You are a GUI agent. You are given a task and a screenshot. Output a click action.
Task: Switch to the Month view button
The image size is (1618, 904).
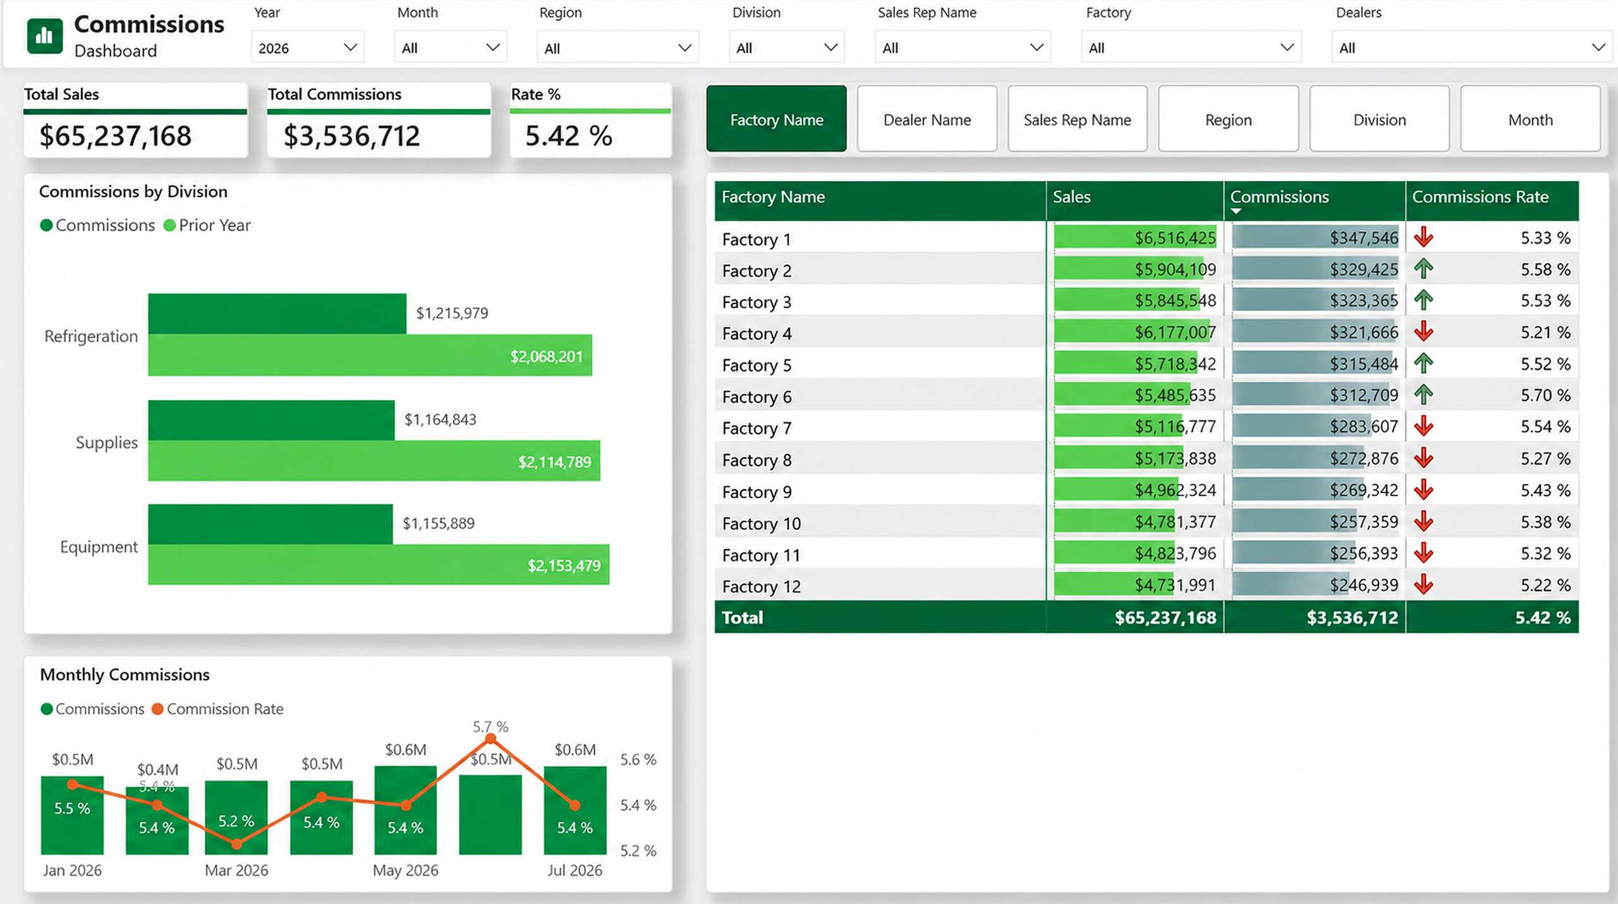(x=1530, y=119)
